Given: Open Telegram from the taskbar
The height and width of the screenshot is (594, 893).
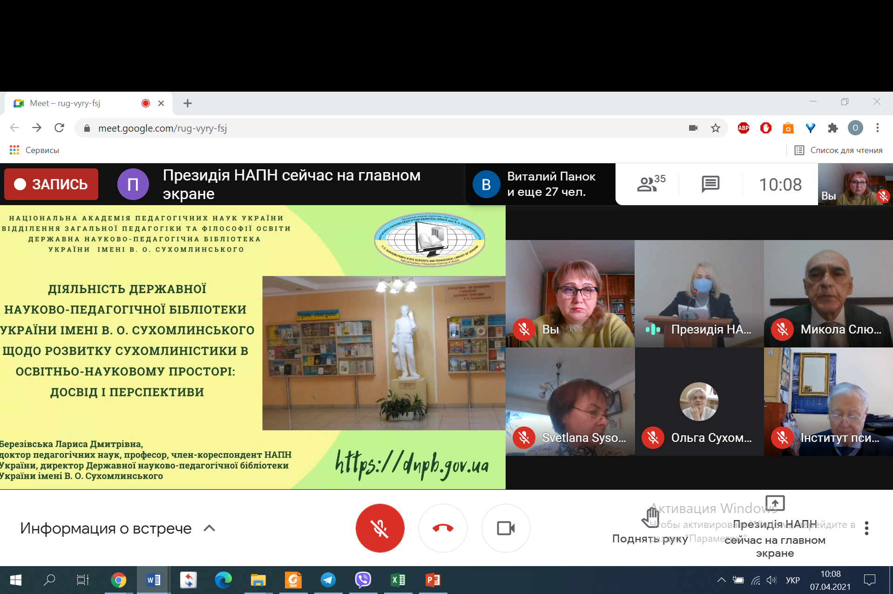Looking at the screenshot, I should click(328, 580).
